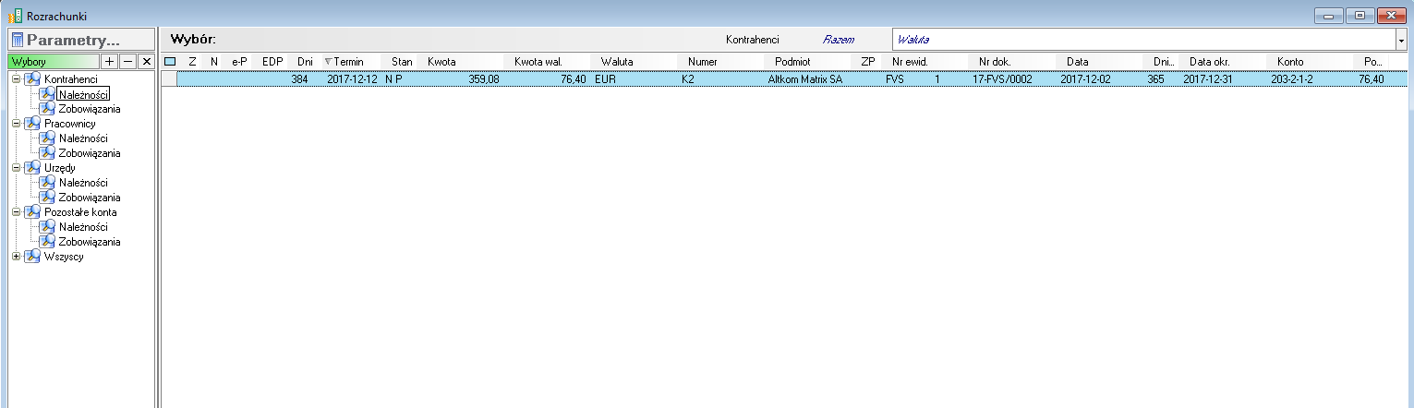Screen dimensions: 1414x408
Task: Click Należności icon under Pozostałe konta
Action: point(47,227)
